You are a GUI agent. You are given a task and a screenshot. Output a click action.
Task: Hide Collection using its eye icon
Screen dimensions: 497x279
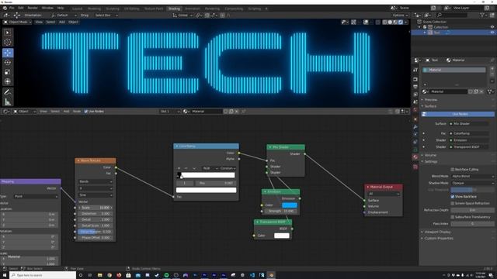pos(492,27)
